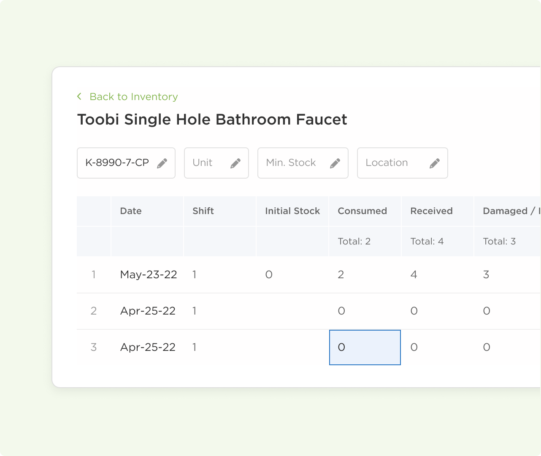
Task: Click the Min. Stock edit pencil icon
Action: 335,163
